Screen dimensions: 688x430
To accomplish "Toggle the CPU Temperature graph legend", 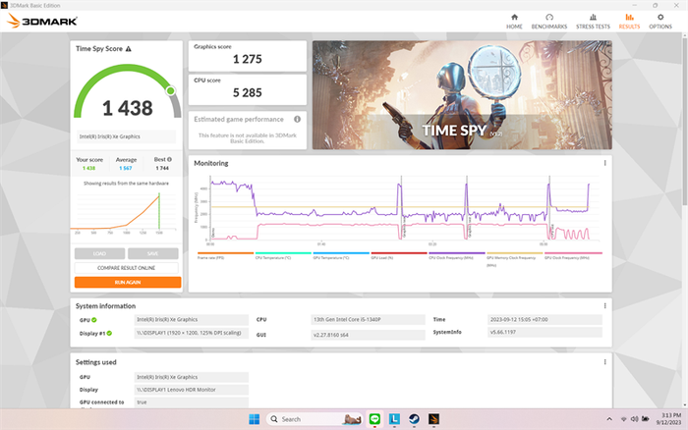I will coord(283,255).
